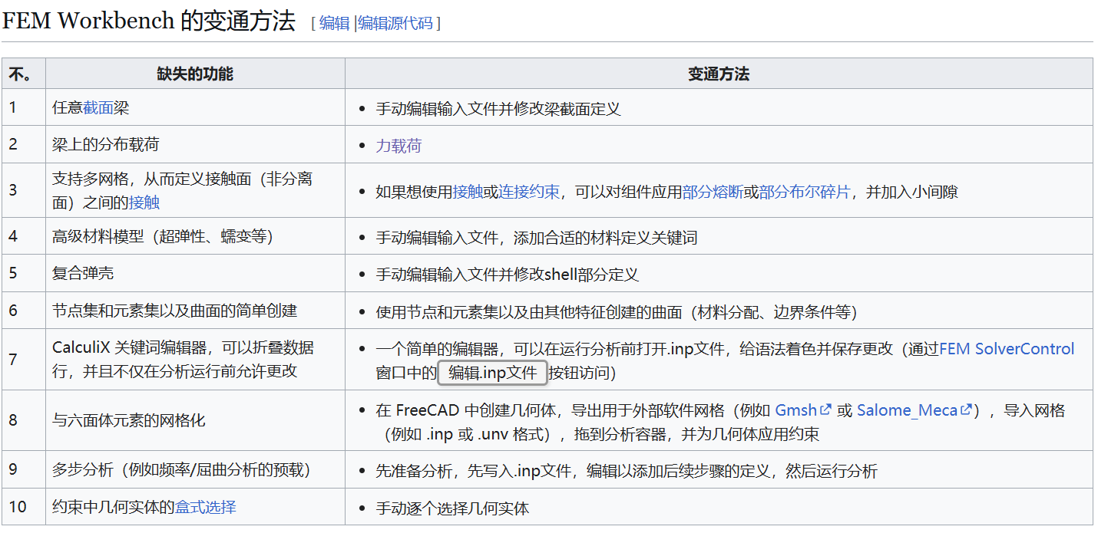Click the 不。 column header
This screenshot has height=533, width=1098.
pyautogui.click(x=21, y=74)
